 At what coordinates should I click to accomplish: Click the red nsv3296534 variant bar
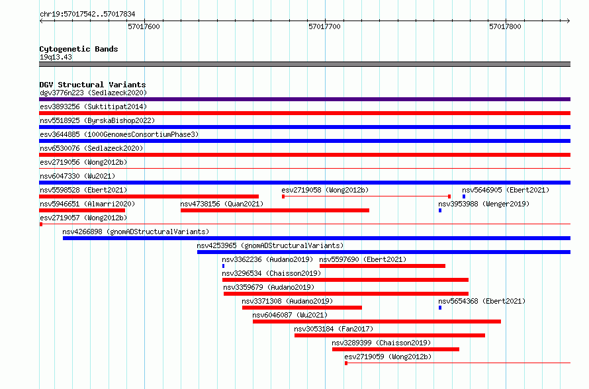click(x=345, y=280)
